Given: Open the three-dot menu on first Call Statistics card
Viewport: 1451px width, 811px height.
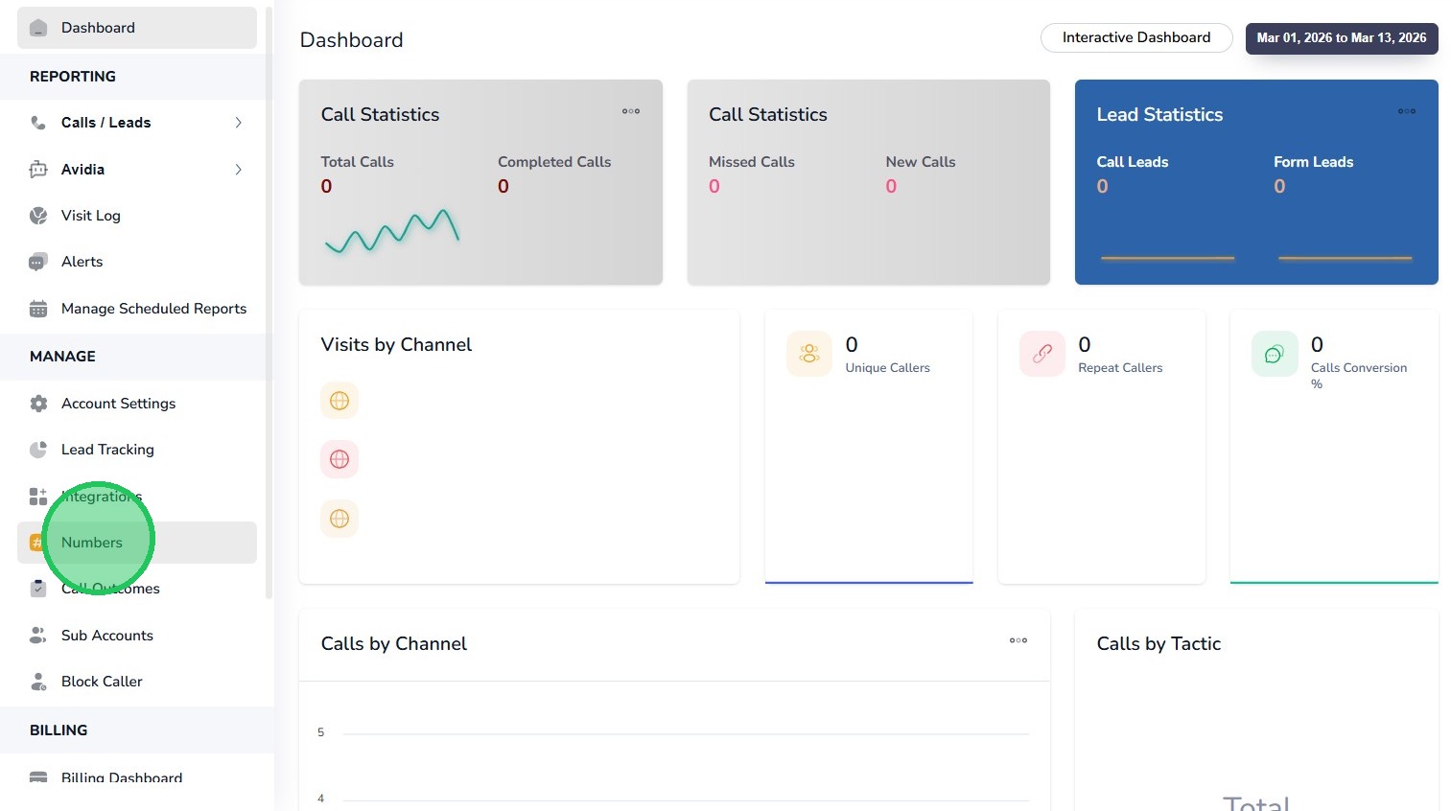Looking at the screenshot, I should pyautogui.click(x=631, y=111).
